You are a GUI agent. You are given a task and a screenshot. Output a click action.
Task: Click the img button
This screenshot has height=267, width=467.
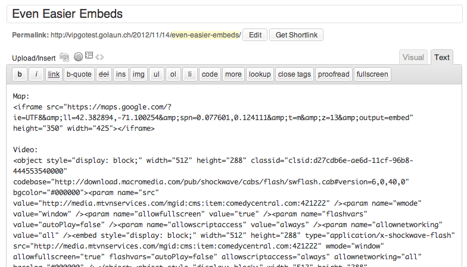click(138, 74)
